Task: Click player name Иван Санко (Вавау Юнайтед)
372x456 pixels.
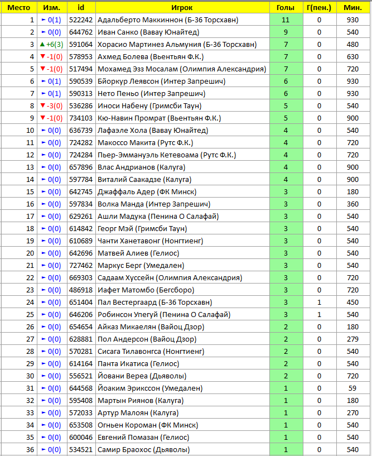Action: 148,32
